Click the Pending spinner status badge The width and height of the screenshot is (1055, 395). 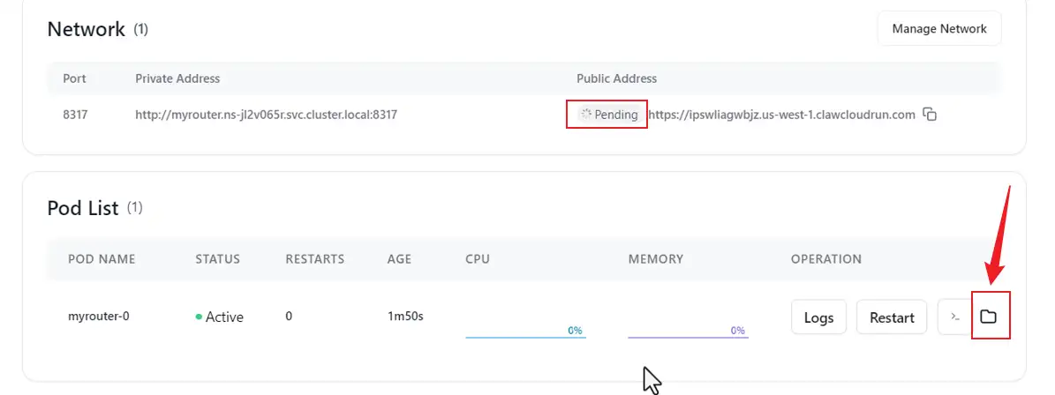pyautogui.click(x=607, y=115)
